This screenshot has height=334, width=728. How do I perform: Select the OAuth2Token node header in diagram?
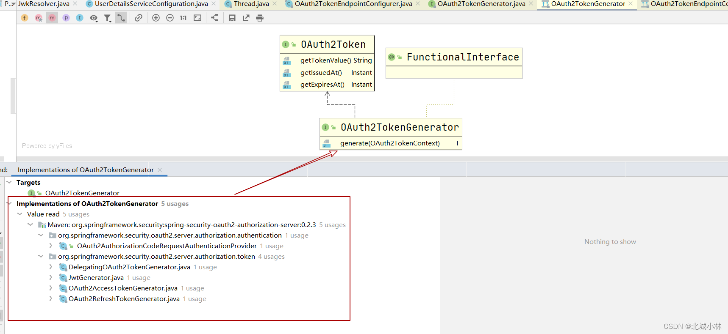tap(327, 44)
